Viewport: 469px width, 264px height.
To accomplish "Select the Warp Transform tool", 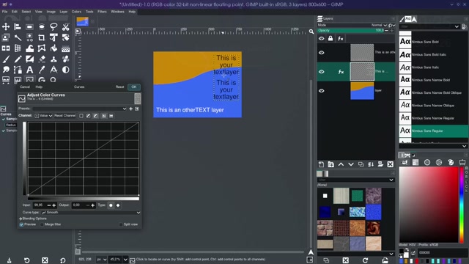I will pos(29,48).
